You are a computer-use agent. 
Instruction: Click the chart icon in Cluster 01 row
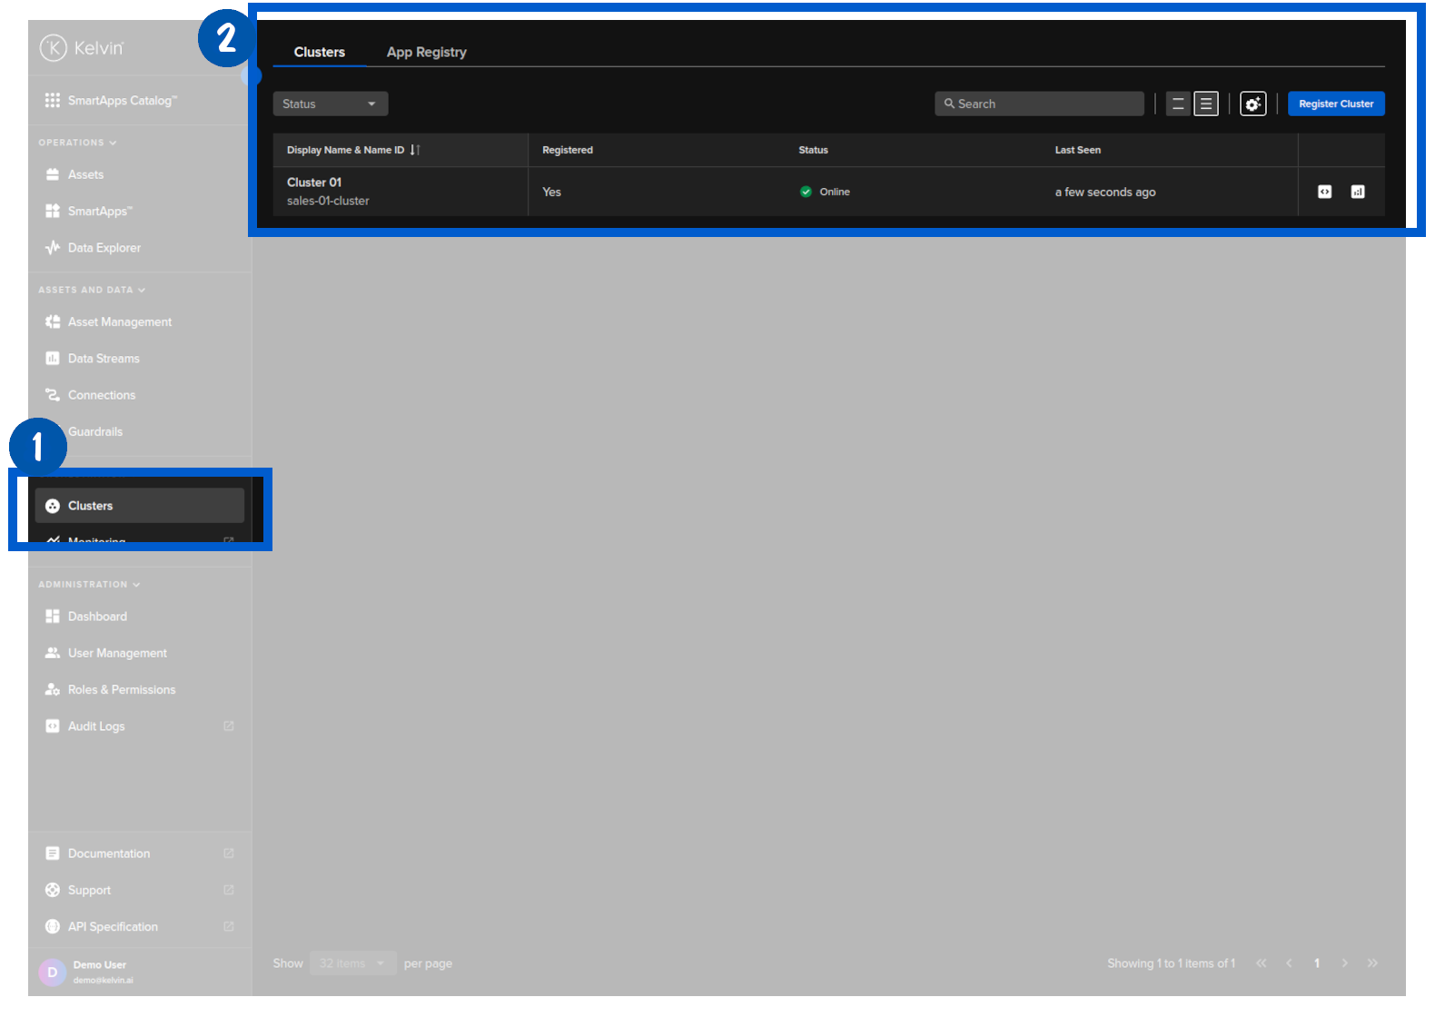(x=1357, y=192)
